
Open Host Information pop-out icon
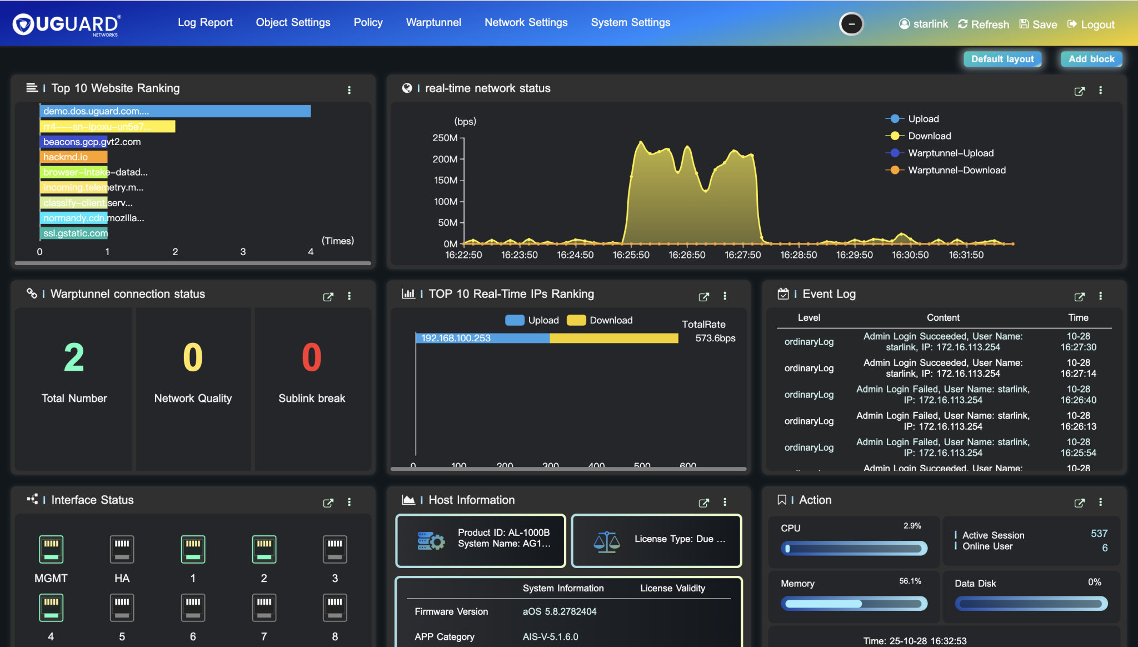pos(703,502)
